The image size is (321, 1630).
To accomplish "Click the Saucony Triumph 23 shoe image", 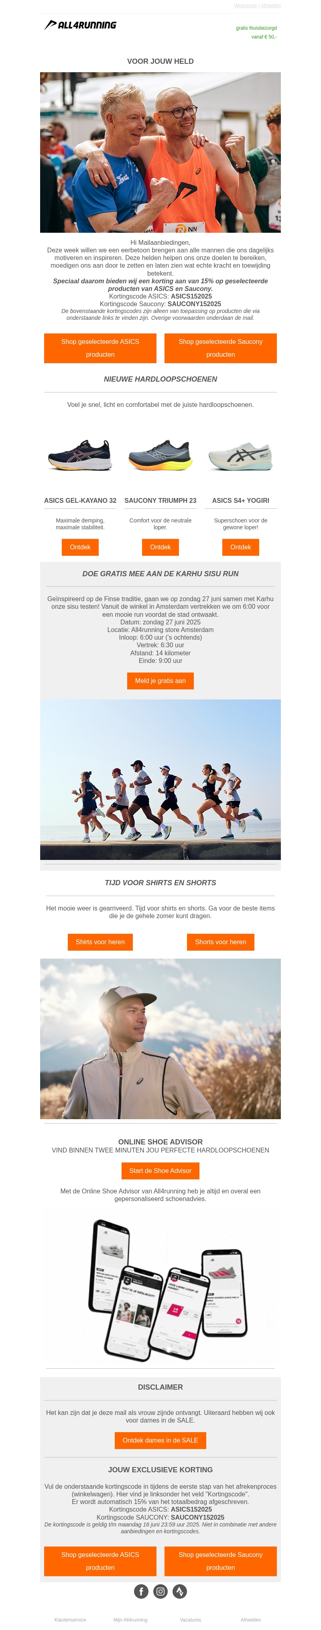I will 160,455.
